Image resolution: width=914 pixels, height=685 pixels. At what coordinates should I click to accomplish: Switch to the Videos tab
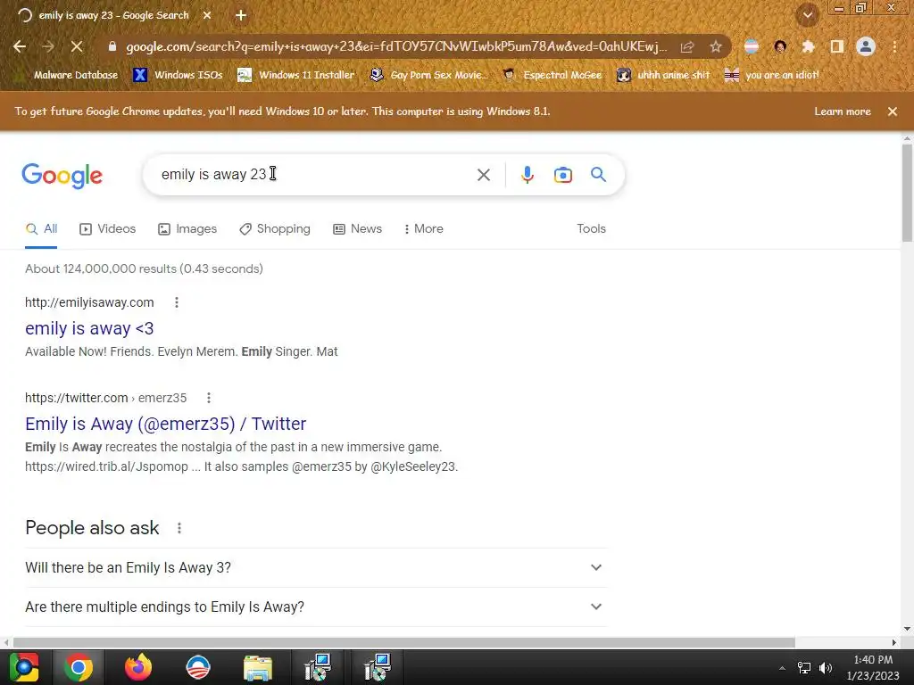click(x=108, y=229)
